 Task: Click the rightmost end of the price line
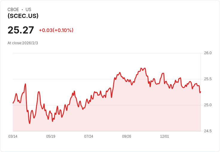point(201,92)
